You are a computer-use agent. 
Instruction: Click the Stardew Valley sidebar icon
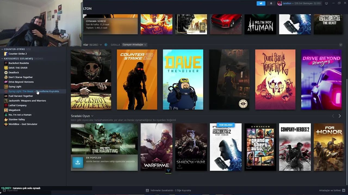click(6, 119)
